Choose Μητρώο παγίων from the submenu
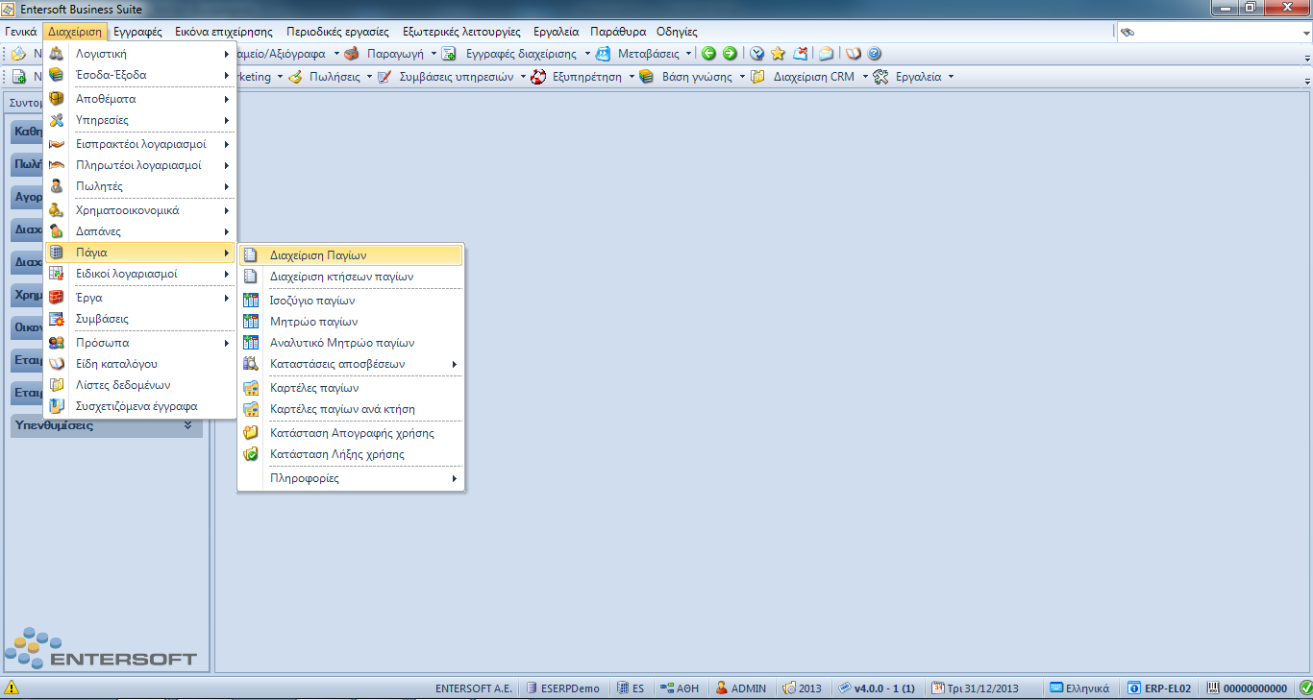Screen dimensions: 1313x700 351,322
